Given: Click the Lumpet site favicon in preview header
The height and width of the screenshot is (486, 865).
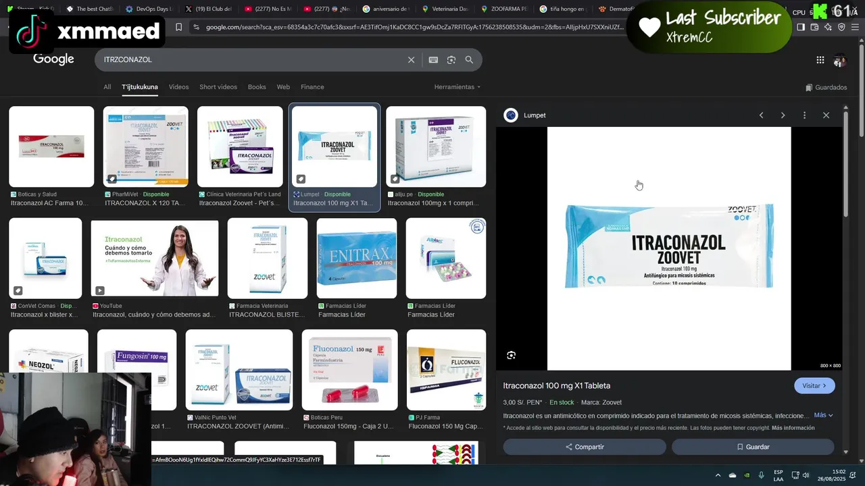Looking at the screenshot, I should click(511, 115).
